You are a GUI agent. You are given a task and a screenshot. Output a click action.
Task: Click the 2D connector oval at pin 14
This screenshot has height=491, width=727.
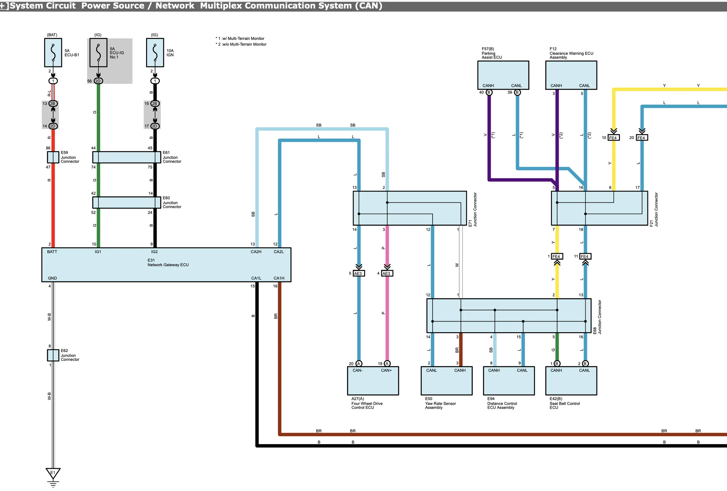click(x=53, y=126)
